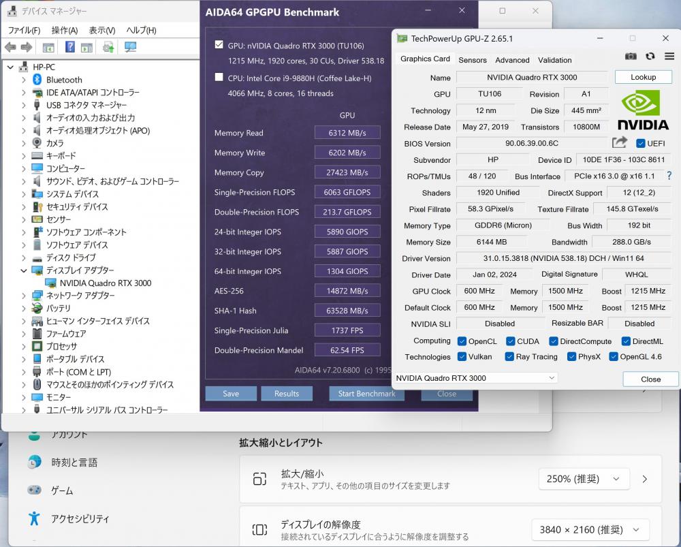The width and height of the screenshot is (681, 547).
Task: Toggle the CUDA checkbox
Action: (511, 341)
